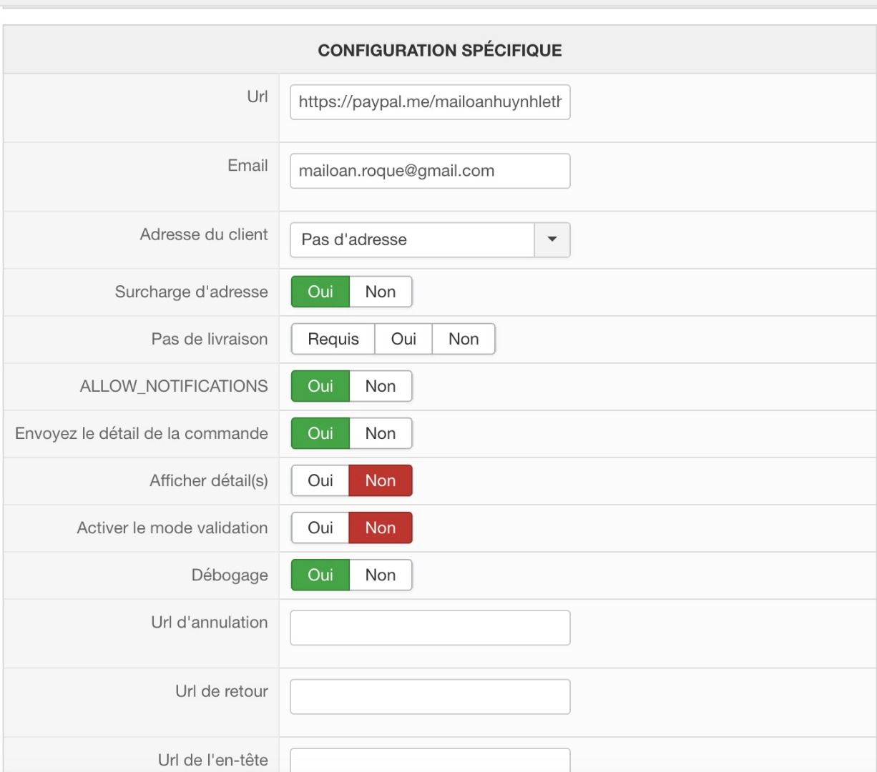This screenshot has width=877, height=772.
Task: Click the Url de l'en-tête input
Action: (x=430, y=761)
